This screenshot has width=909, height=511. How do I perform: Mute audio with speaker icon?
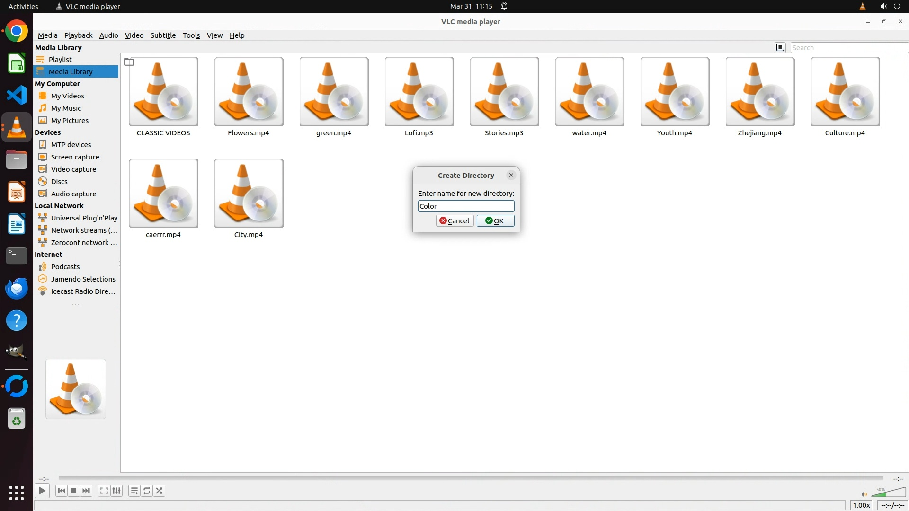864,494
